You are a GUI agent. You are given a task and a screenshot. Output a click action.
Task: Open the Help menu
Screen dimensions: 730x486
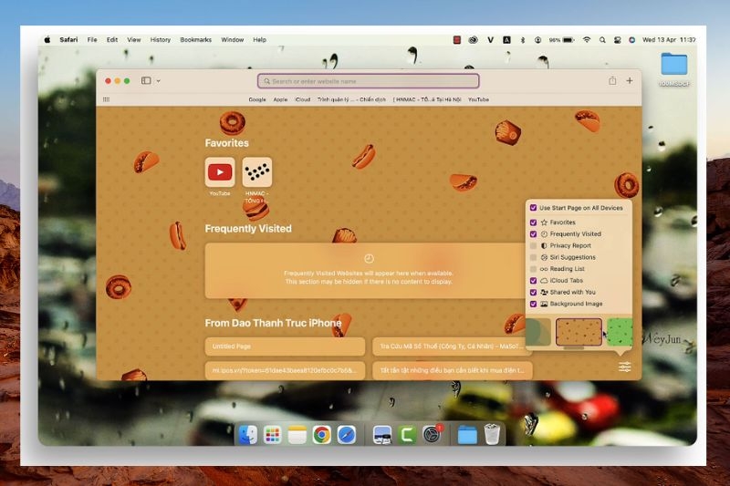tap(259, 40)
